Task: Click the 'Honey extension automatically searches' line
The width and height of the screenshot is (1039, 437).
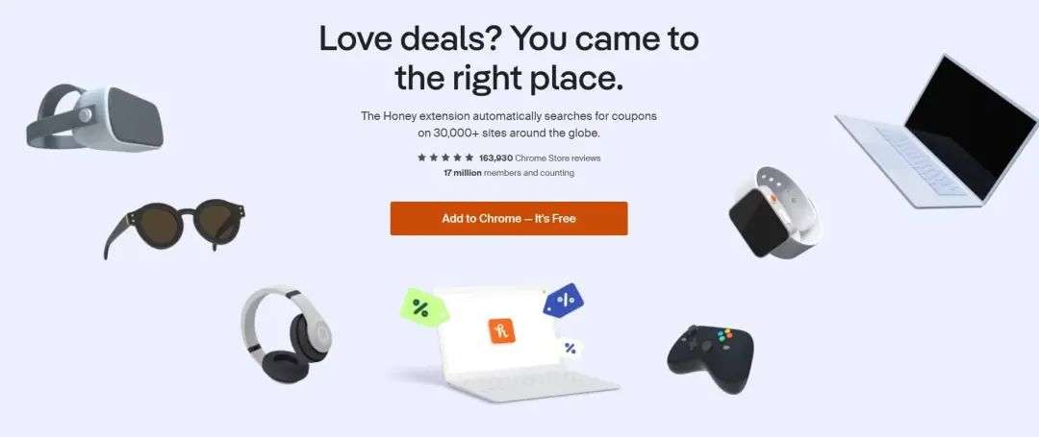Action: click(x=509, y=115)
